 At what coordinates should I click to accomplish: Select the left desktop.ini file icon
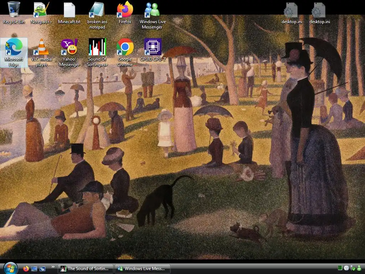pyautogui.click(x=292, y=13)
